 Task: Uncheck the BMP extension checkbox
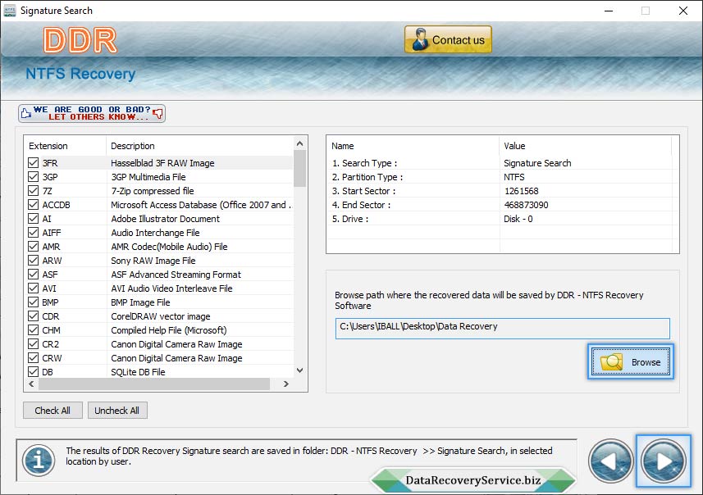pos(33,302)
